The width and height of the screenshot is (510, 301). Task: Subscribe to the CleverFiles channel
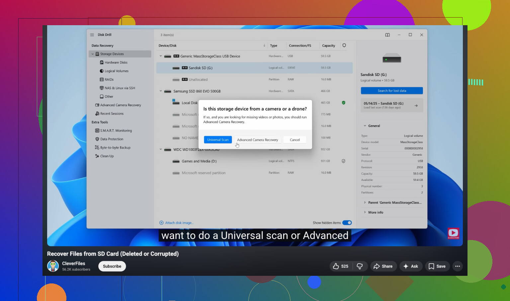point(112,266)
